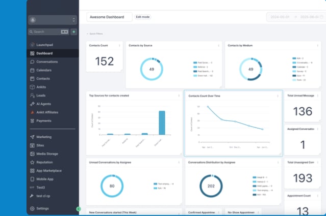The height and width of the screenshot is (216, 326).
Task: Collapse sidebar with the green arrow button
Action: 79,209
